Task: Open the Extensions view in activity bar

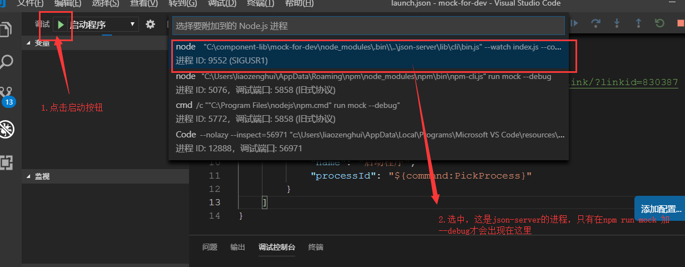Action: pyautogui.click(x=6, y=162)
